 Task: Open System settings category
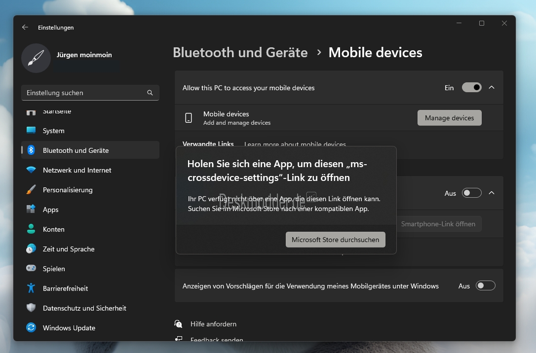tap(90, 131)
